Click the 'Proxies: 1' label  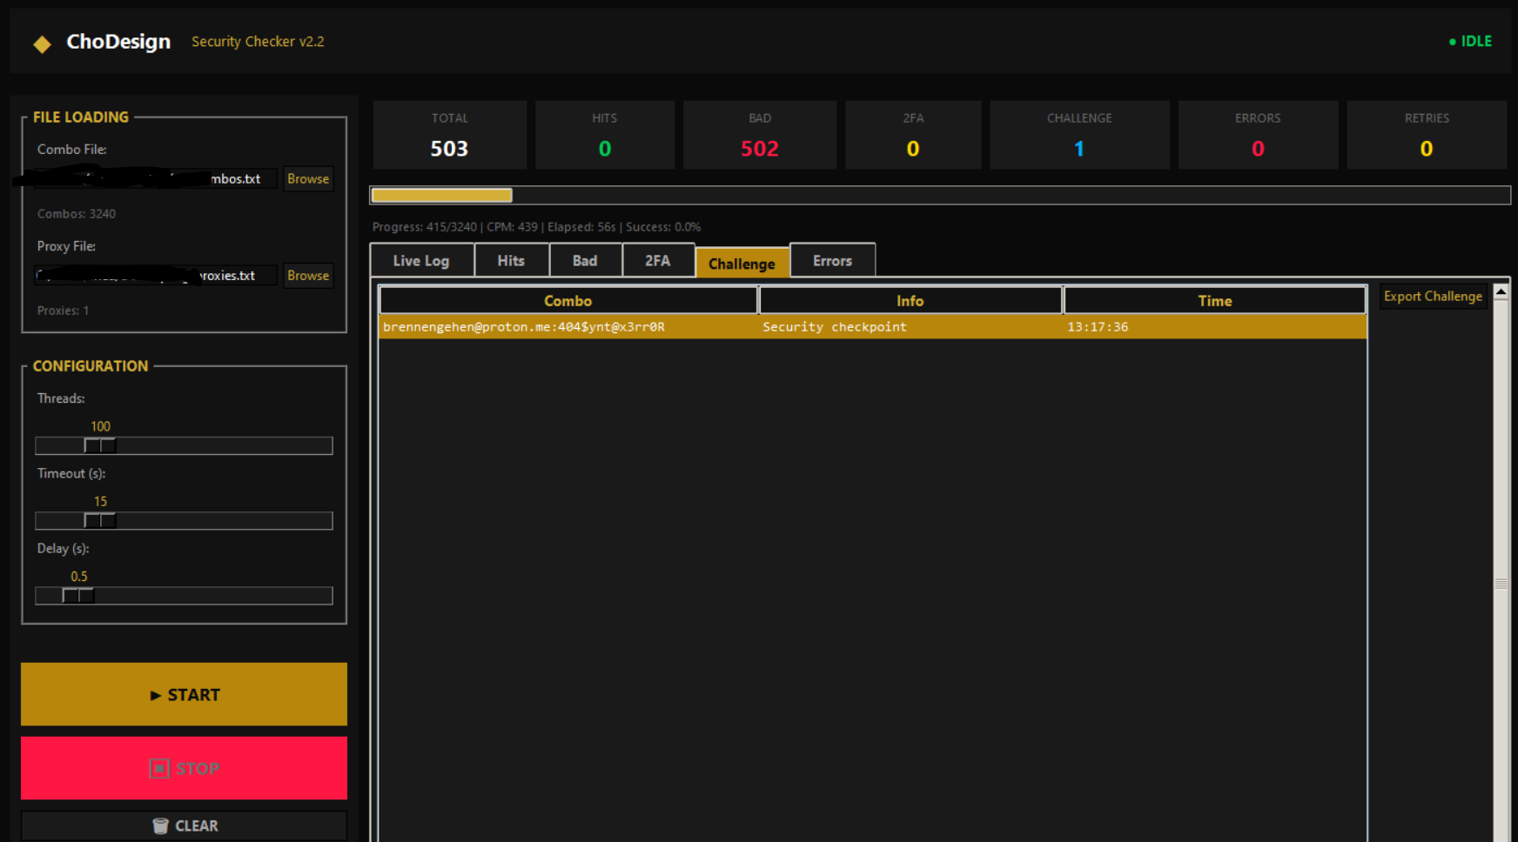(63, 310)
